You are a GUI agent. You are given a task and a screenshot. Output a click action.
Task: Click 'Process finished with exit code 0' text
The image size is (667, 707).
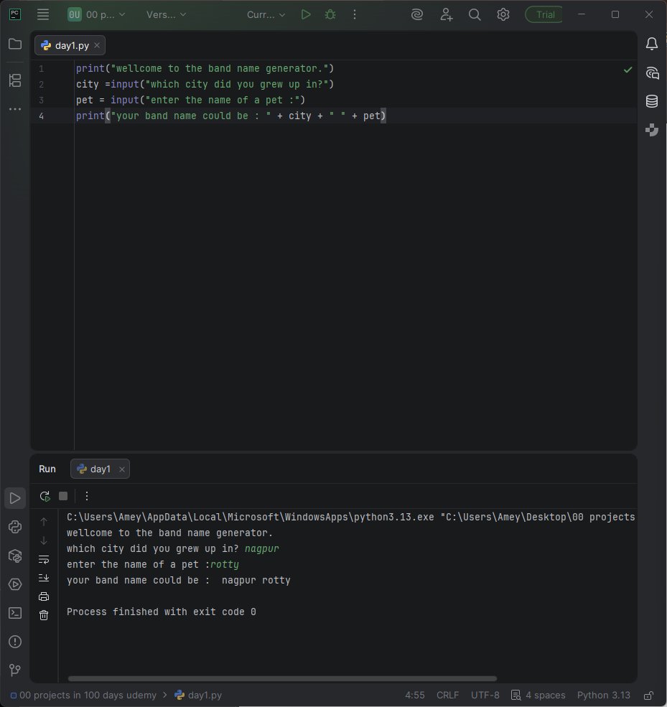tap(162, 612)
